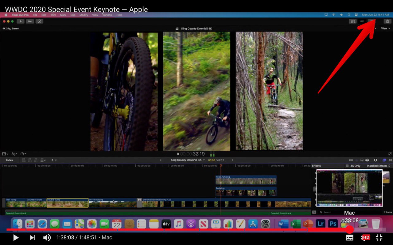Click the volume icon in menu bar
Screen dimensions: 393x245
341,15
